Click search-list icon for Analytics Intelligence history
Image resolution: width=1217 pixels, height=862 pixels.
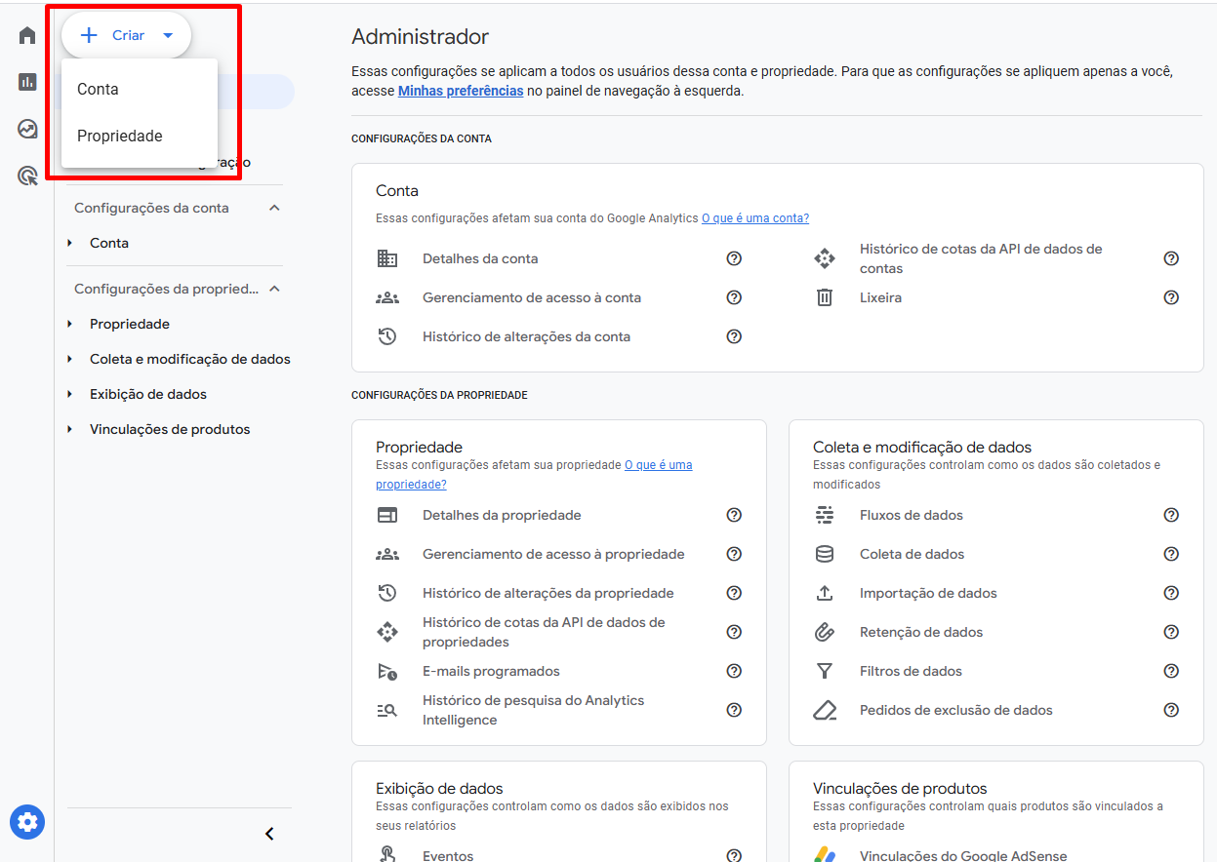387,710
